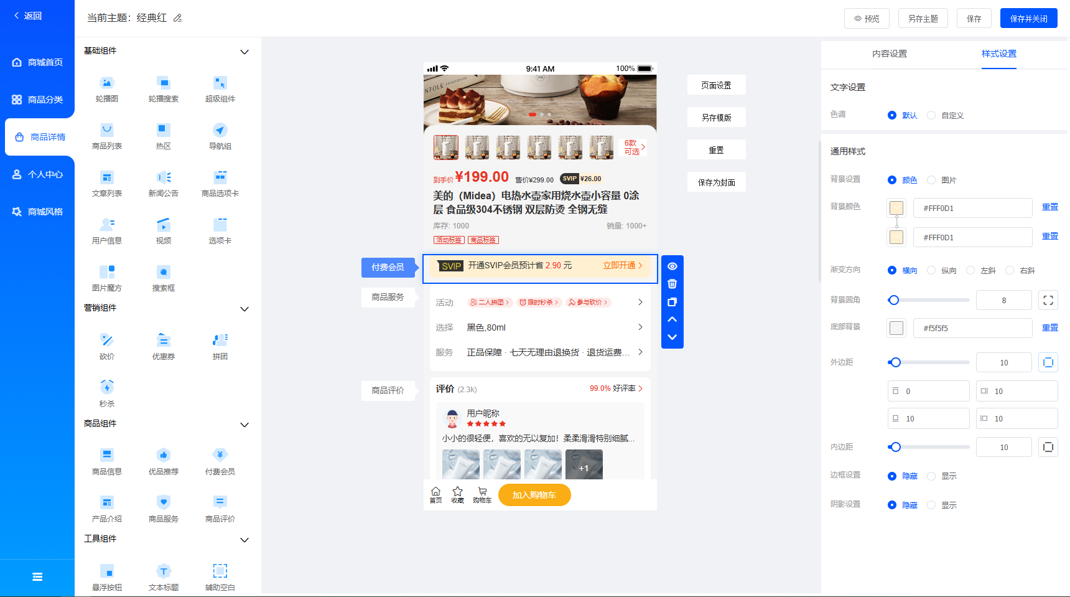
Task: Select the 用户信息 component
Action: point(107,232)
